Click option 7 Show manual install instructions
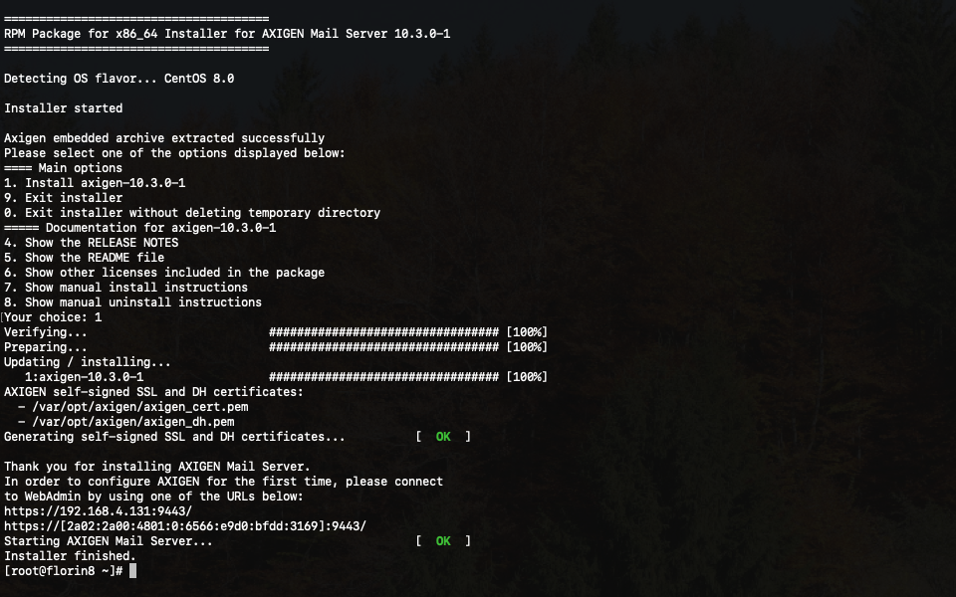Screen dimensions: 956x597 coord(126,288)
